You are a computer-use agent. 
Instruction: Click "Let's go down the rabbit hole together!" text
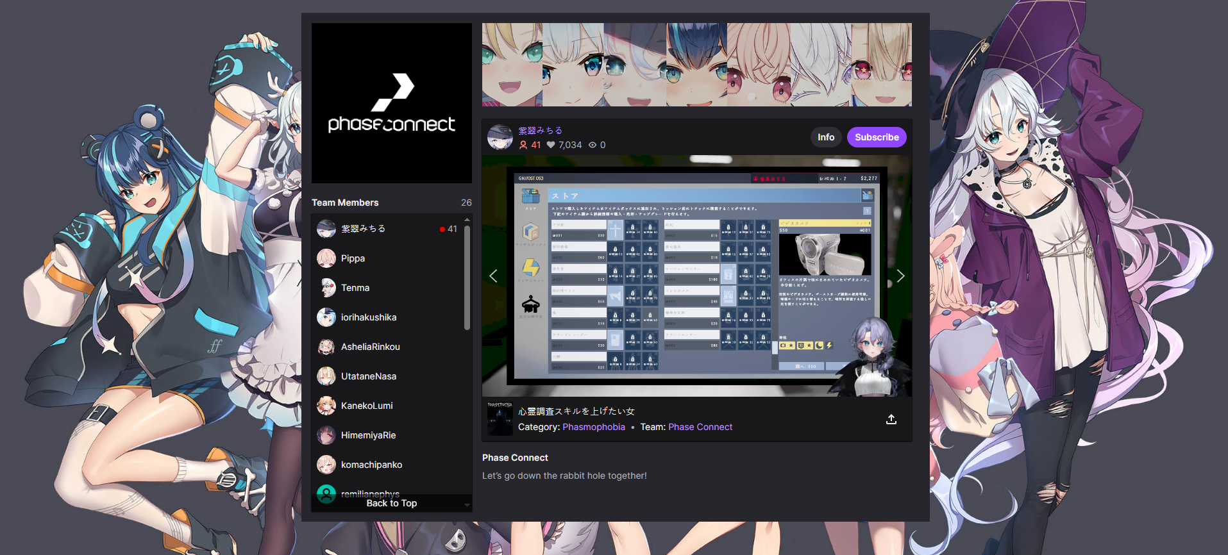coord(564,476)
